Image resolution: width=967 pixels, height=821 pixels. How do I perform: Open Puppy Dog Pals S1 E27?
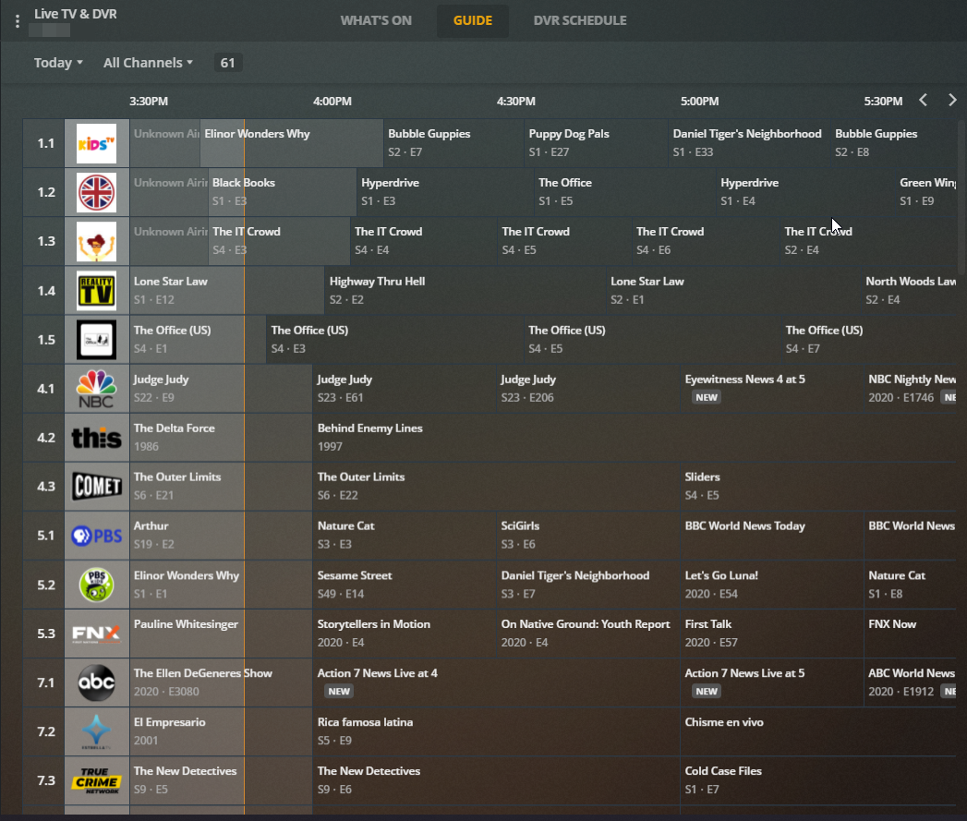click(597, 143)
